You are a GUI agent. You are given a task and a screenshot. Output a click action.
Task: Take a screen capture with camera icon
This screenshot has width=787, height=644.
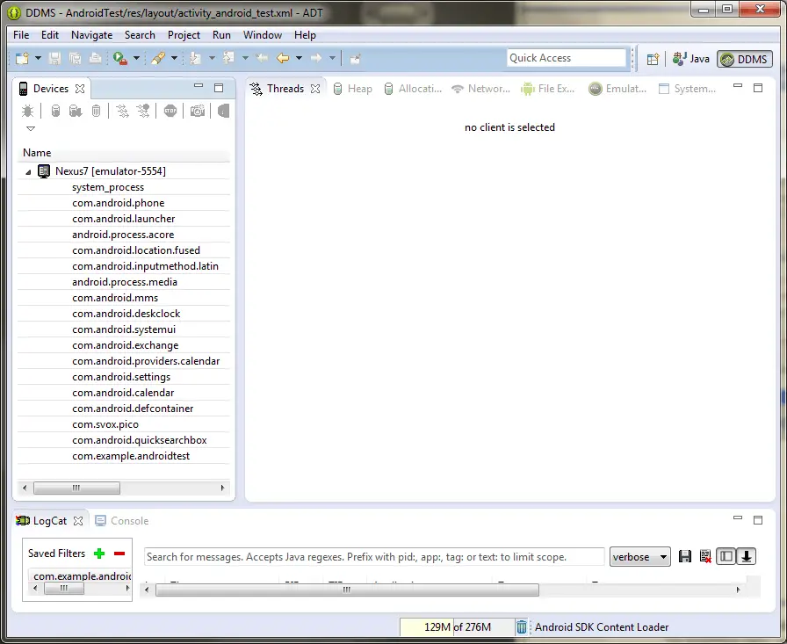tap(198, 111)
